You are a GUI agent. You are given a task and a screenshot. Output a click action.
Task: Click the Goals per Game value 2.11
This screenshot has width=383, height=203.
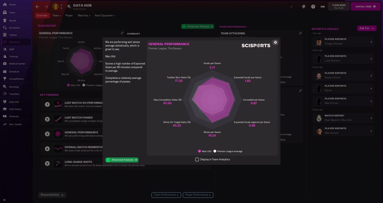pyautogui.click(x=212, y=68)
